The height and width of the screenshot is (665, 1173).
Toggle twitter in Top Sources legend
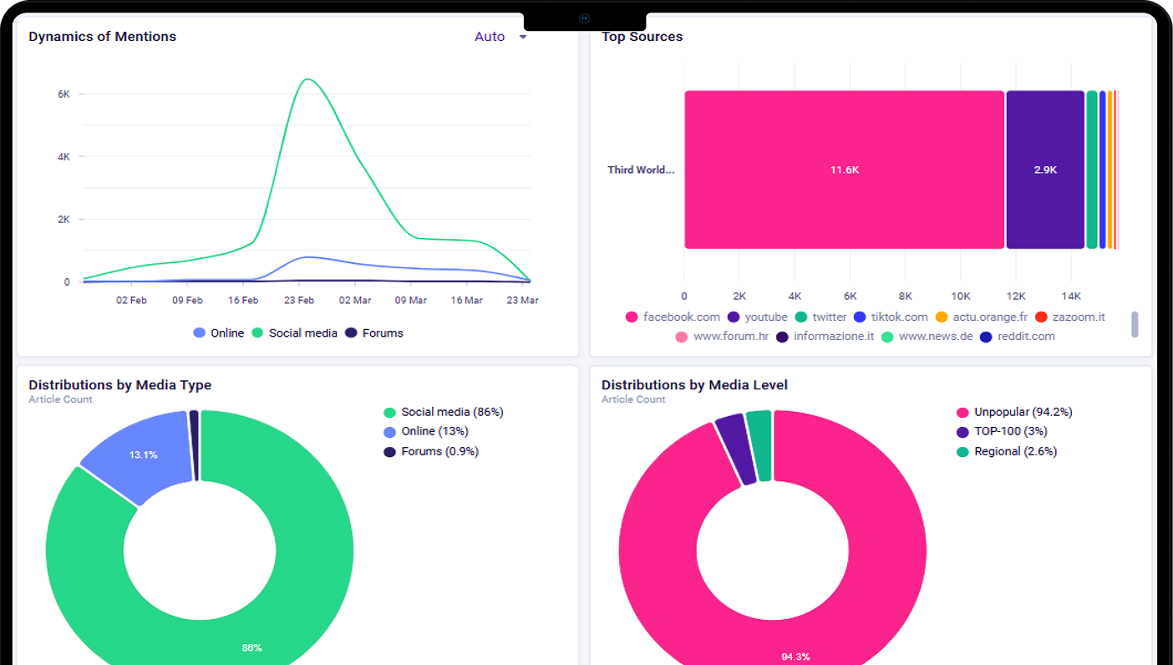point(820,317)
